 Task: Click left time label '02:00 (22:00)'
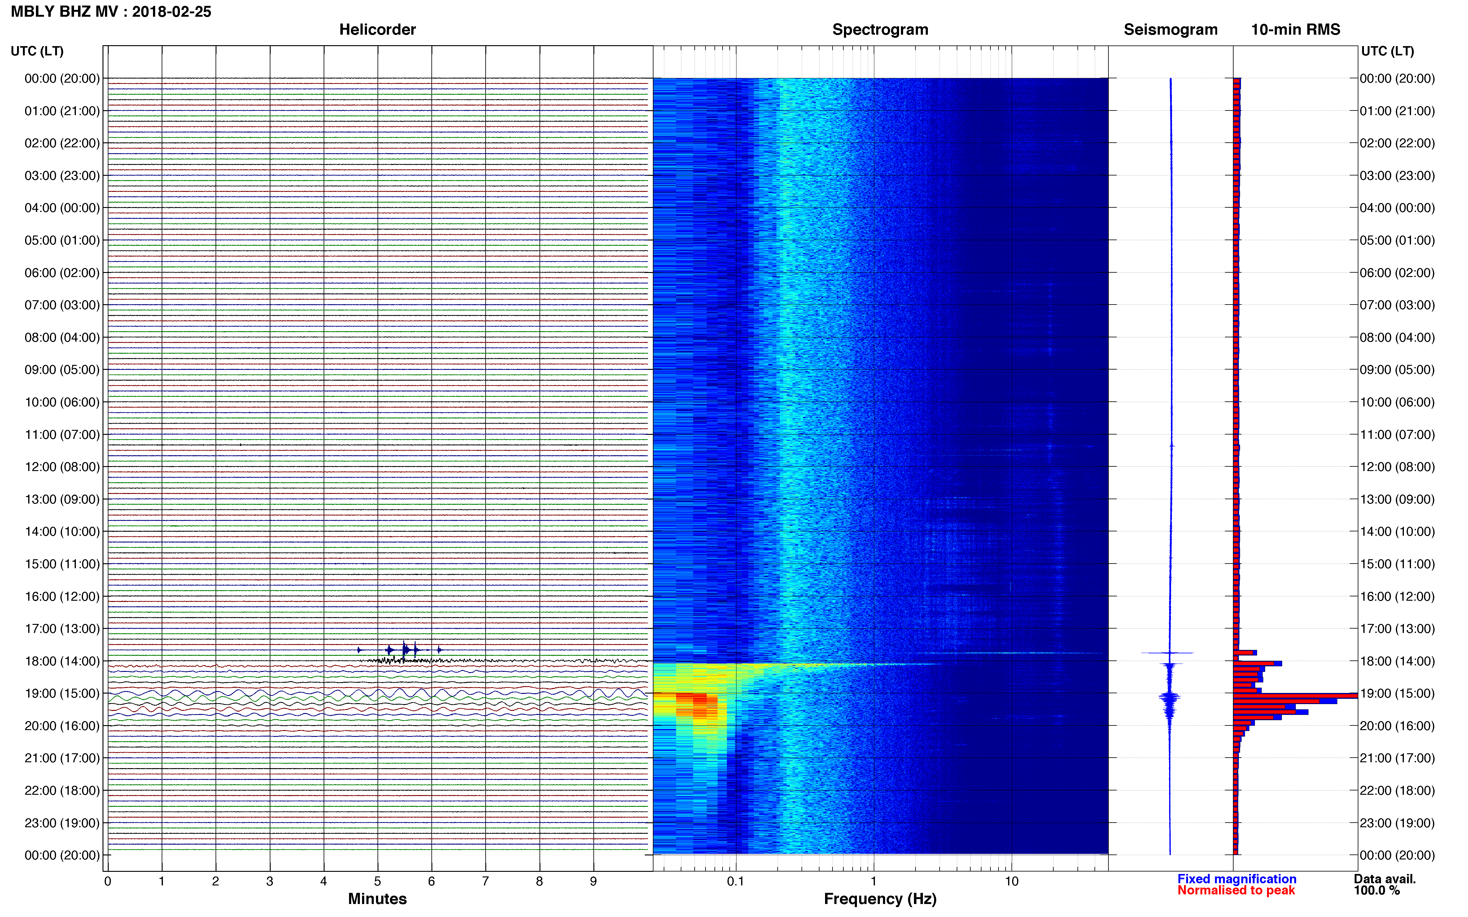[62, 143]
